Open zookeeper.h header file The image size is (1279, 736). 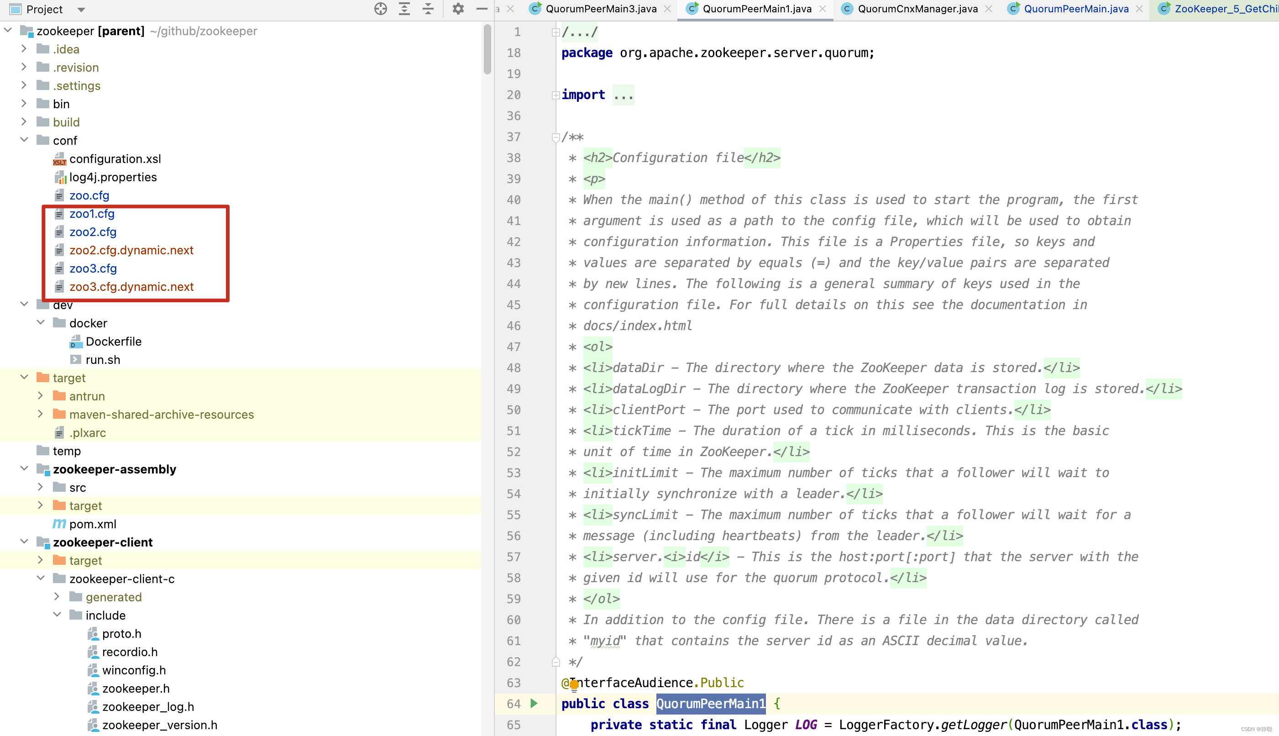tap(136, 689)
